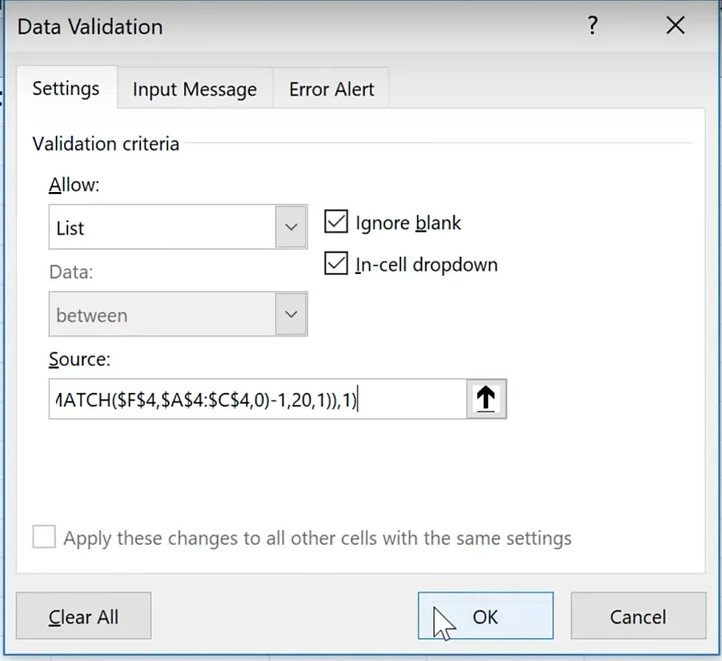Screen dimensions: 722x661
Task: Click inside the Source formula field
Action: coord(257,399)
